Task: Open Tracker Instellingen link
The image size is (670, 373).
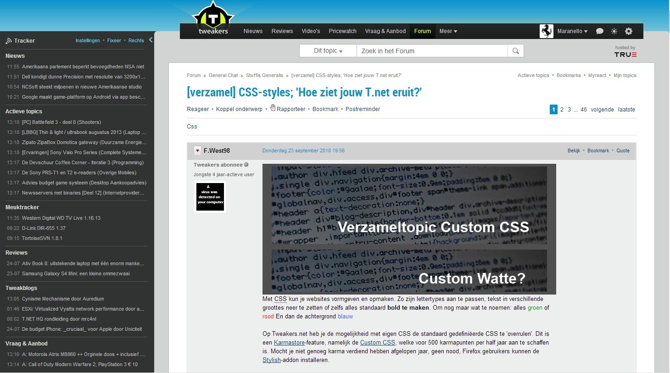Action: (x=88, y=40)
